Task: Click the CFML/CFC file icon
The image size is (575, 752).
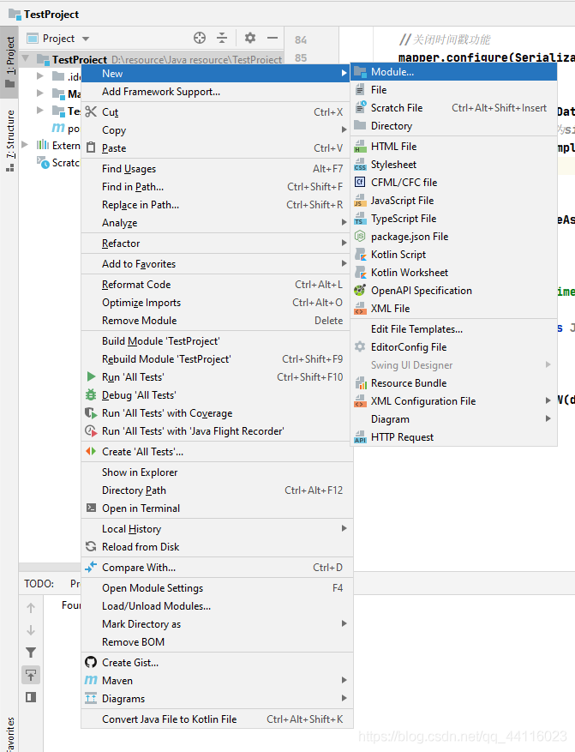Action: (x=360, y=183)
